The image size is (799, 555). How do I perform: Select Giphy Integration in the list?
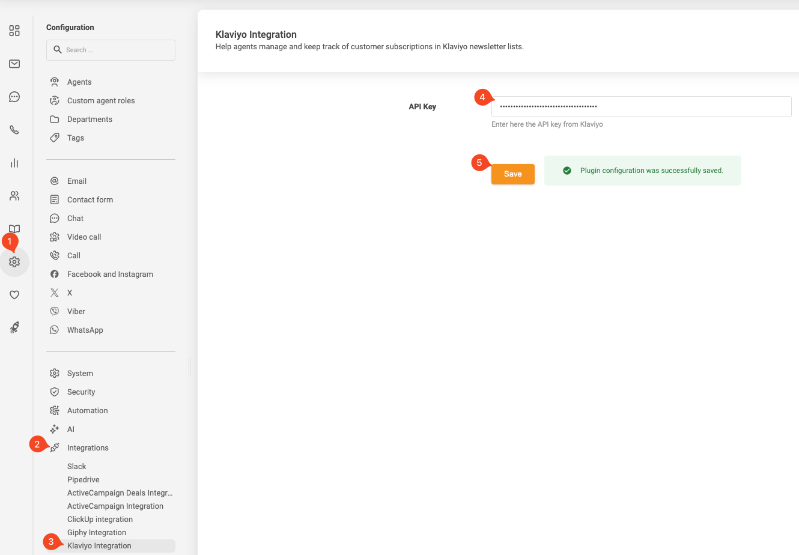pyautogui.click(x=97, y=532)
